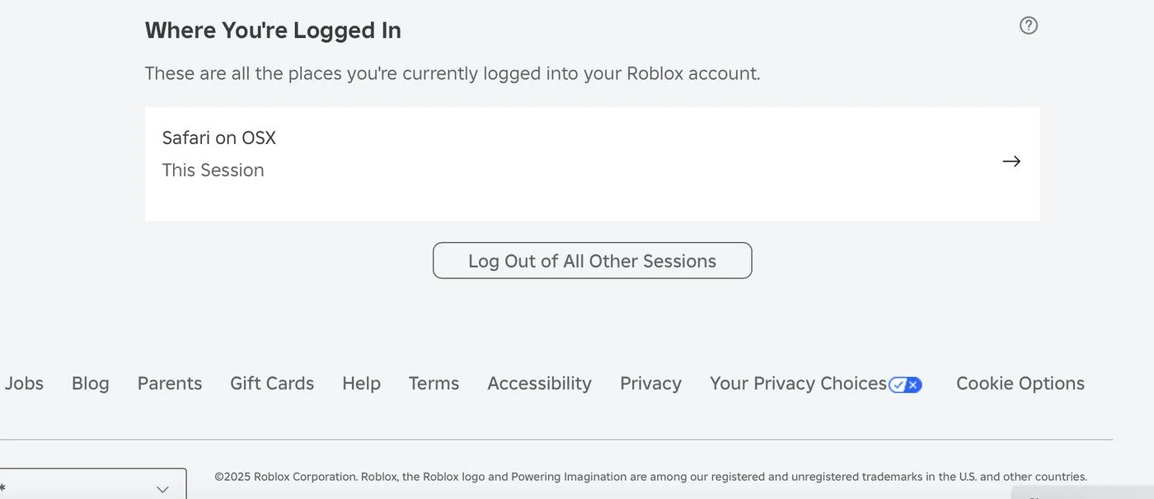Click the Your Privacy Choices text link
The width and height of the screenshot is (1154, 499).
click(798, 384)
